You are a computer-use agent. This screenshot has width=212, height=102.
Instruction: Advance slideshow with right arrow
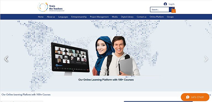pos(206,59)
